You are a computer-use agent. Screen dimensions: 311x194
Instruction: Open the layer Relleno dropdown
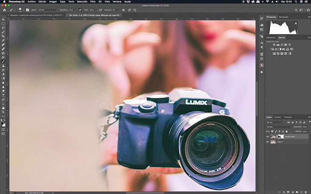point(309,131)
